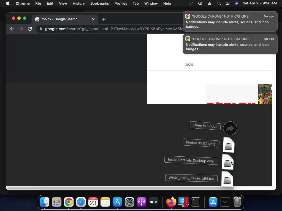Open Control Center
This screenshot has width=282, height=211.
(x=228, y=3)
